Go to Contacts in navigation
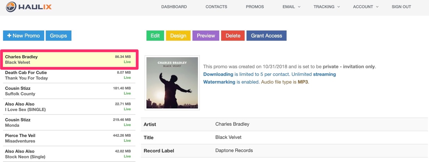The height and width of the screenshot is (162, 429). click(x=216, y=7)
